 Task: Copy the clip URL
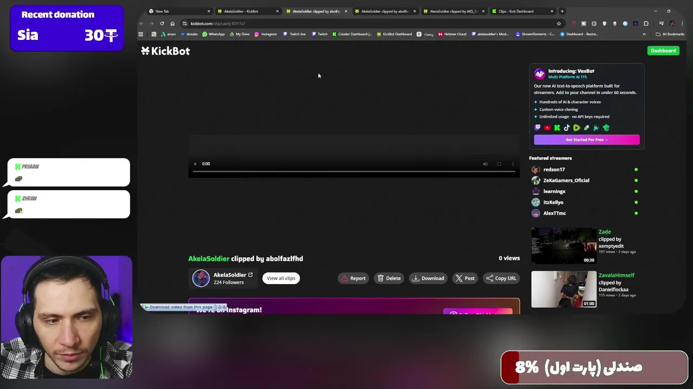coord(501,278)
